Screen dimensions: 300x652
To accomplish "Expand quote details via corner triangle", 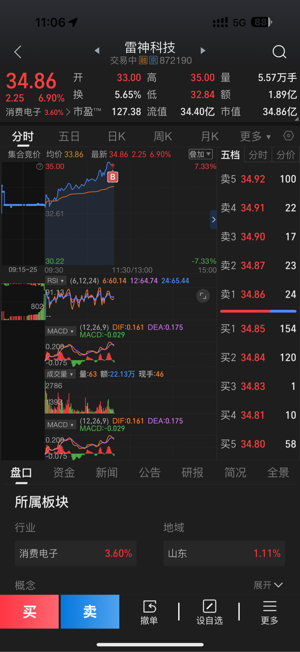I will coord(296,119).
